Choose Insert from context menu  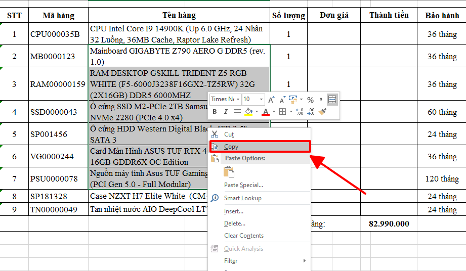[260, 211]
